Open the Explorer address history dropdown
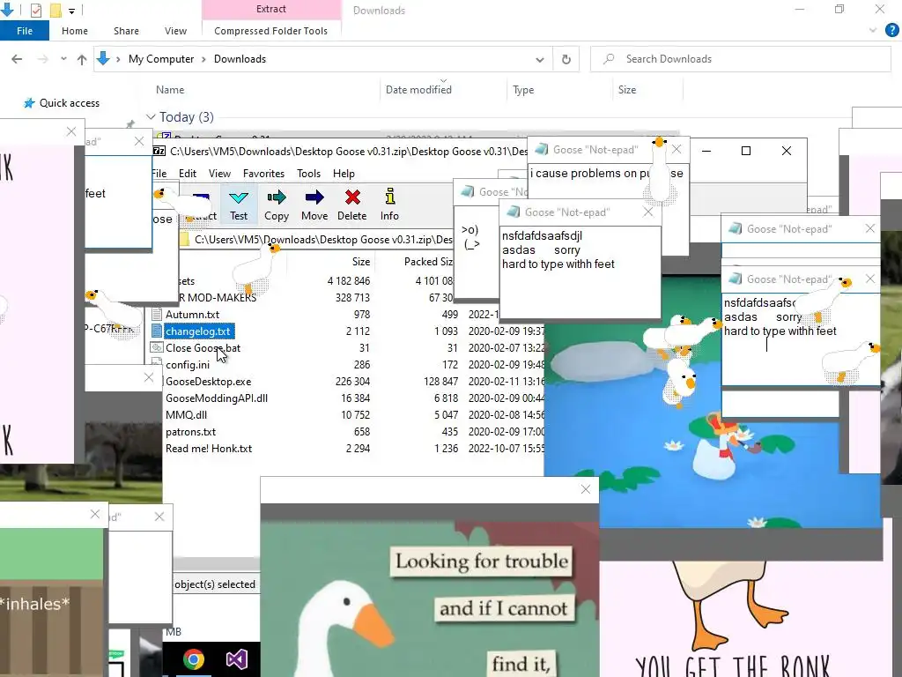The width and height of the screenshot is (902, 677). tap(540, 59)
